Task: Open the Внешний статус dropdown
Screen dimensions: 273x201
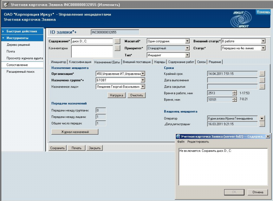Action: point(263,41)
